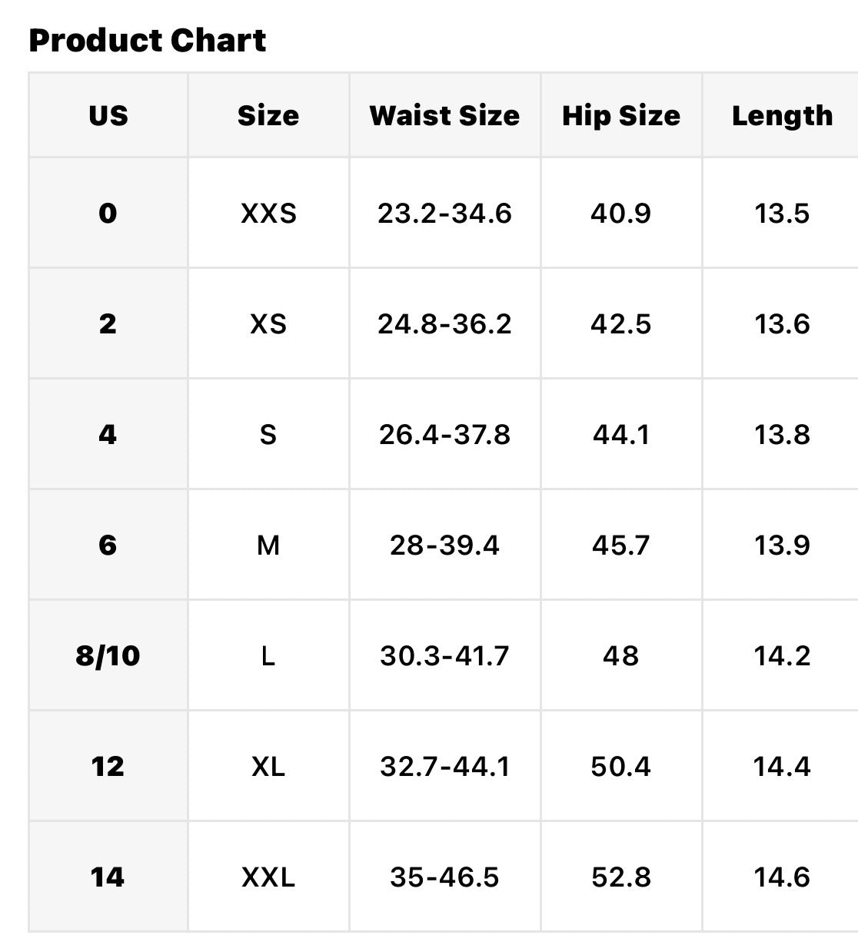858x935 pixels.
Task: Select the M size cell
Action: [268, 545]
